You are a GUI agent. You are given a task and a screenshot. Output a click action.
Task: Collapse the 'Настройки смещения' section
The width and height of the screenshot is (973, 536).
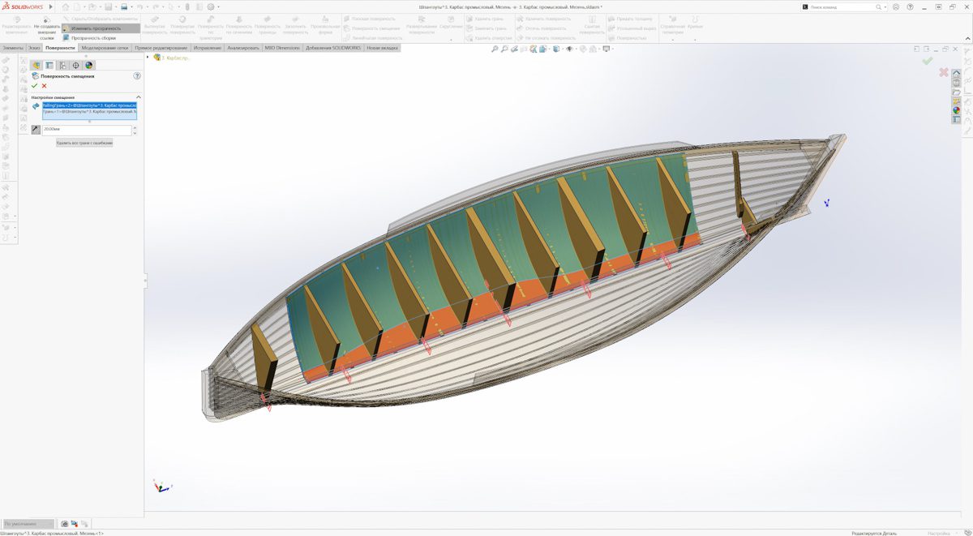click(x=138, y=97)
